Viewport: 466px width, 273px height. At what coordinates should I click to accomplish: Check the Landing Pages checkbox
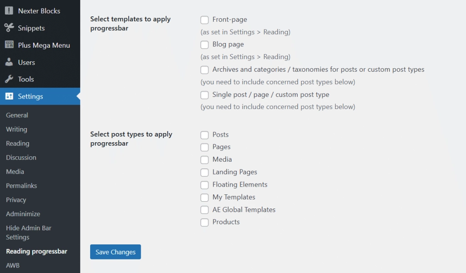pos(205,172)
